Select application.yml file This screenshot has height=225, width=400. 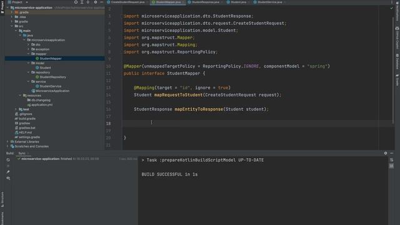(40, 104)
